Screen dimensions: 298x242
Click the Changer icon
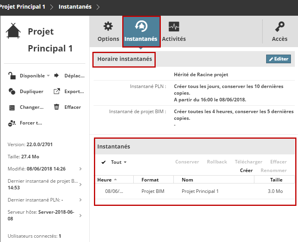pyautogui.click(x=12, y=108)
